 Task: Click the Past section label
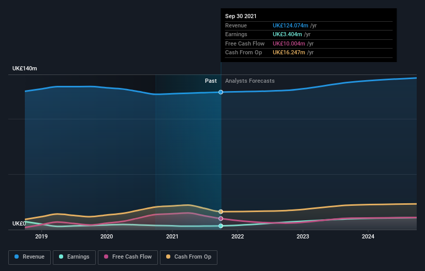point(211,81)
